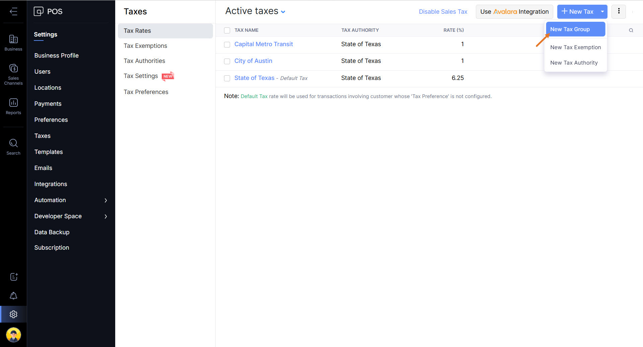Open the notifications bell icon
The height and width of the screenshot is (347, 643).
coord(13,295)
